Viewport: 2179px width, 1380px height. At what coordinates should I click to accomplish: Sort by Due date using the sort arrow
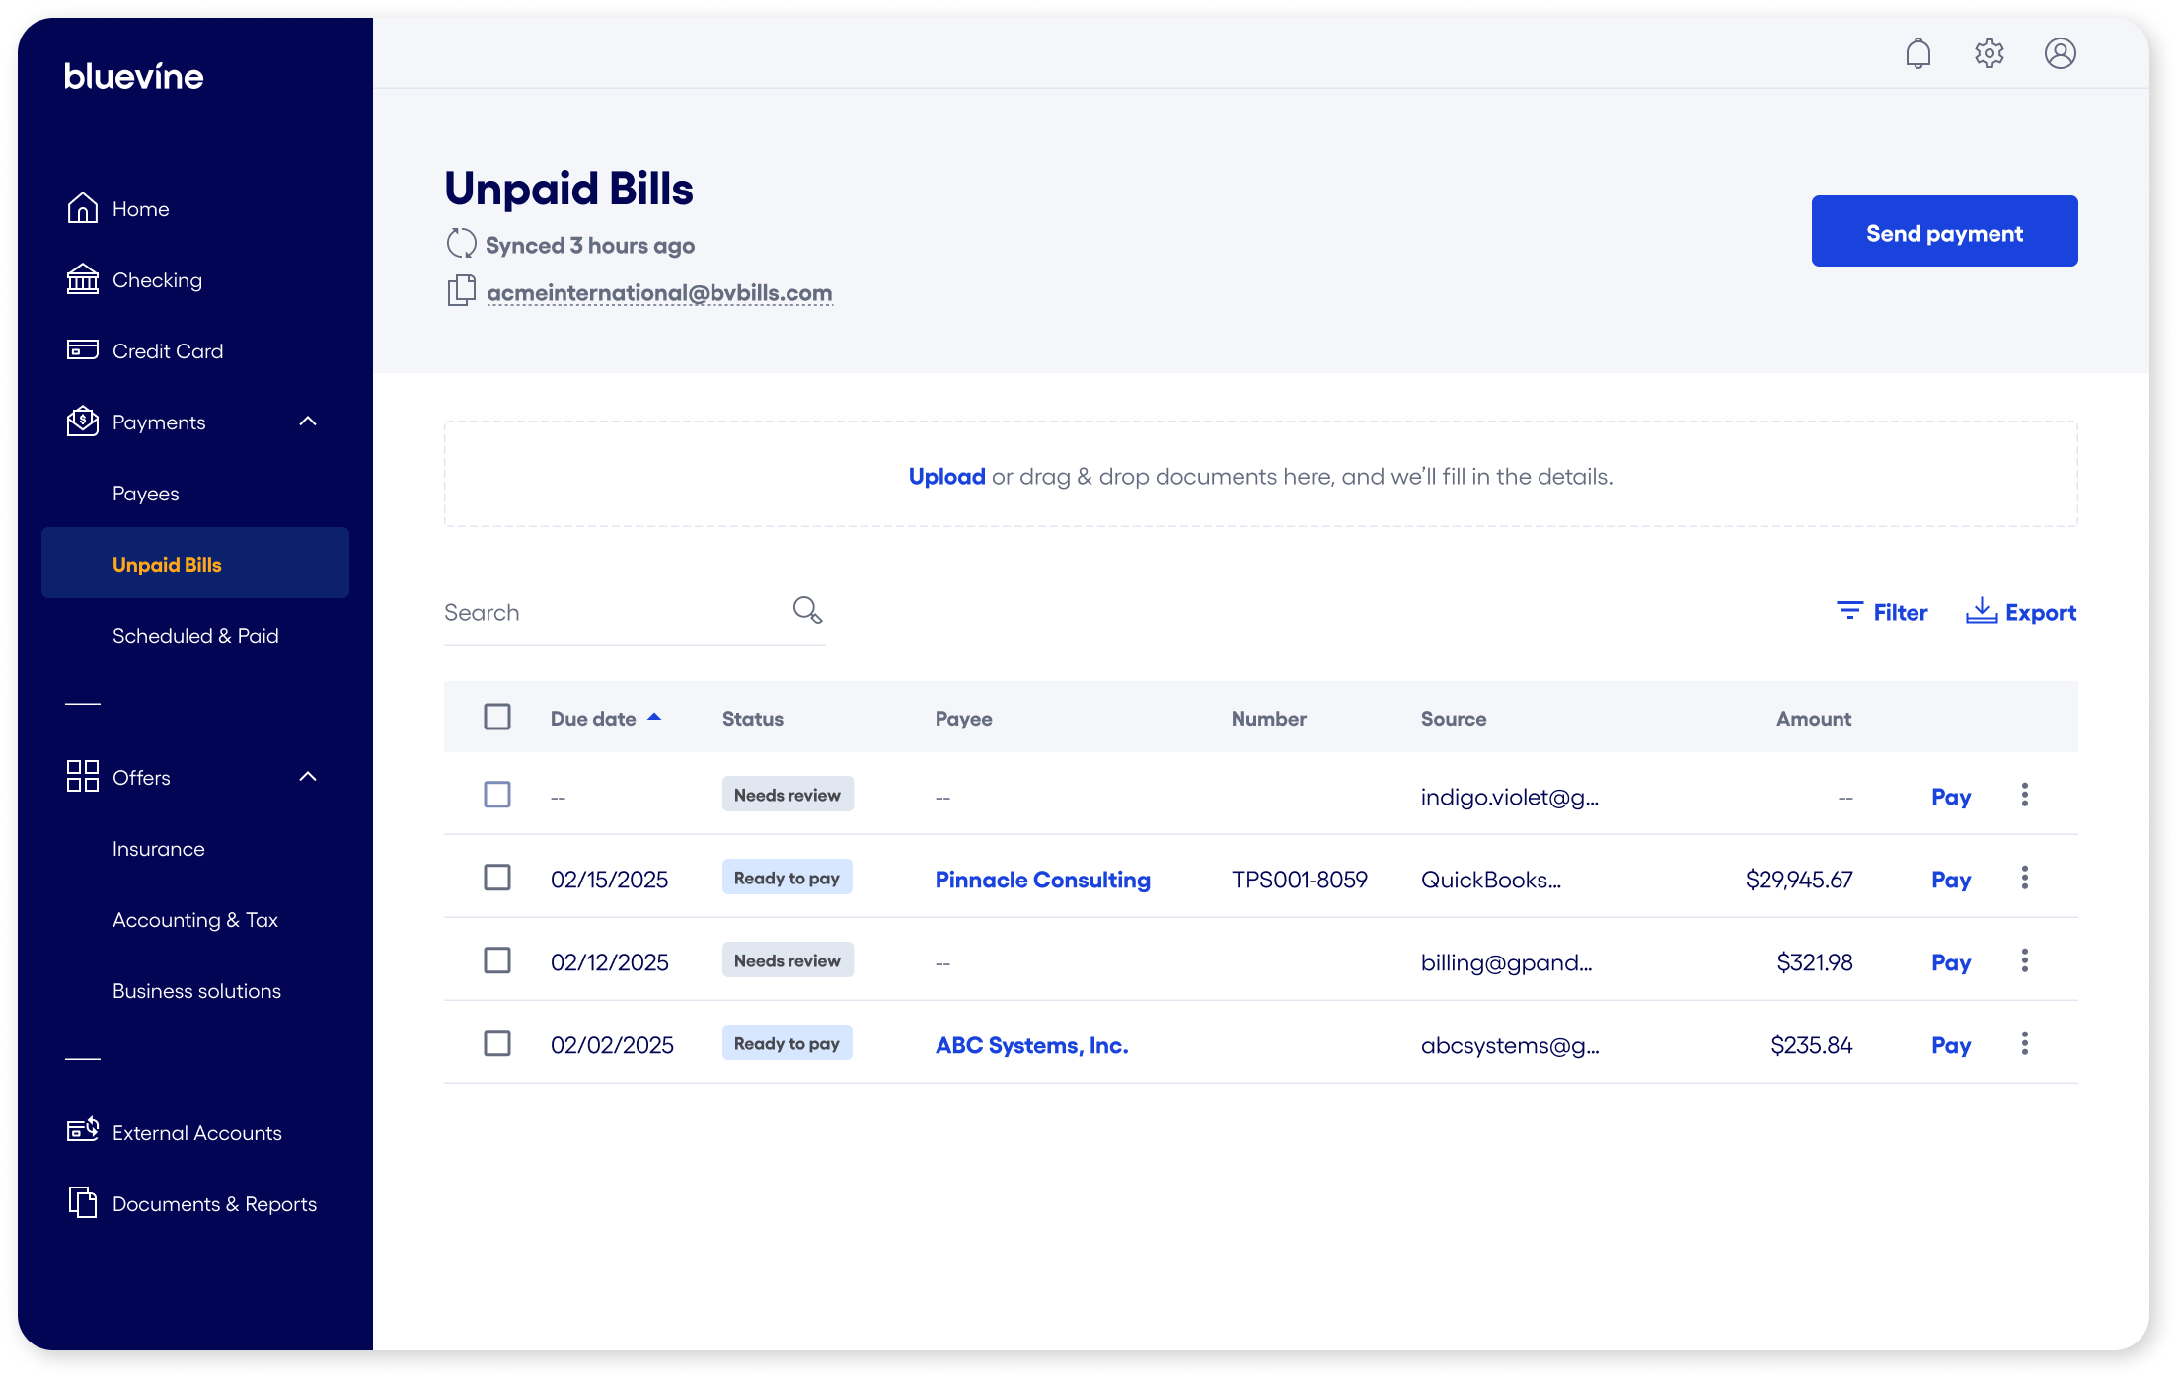[x=653, y=718]
